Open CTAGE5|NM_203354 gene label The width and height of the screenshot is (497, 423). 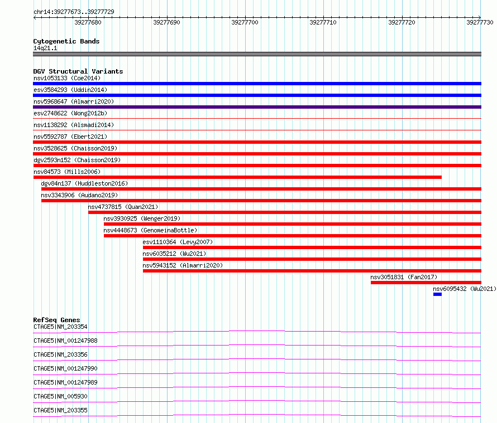click(60, 327)
